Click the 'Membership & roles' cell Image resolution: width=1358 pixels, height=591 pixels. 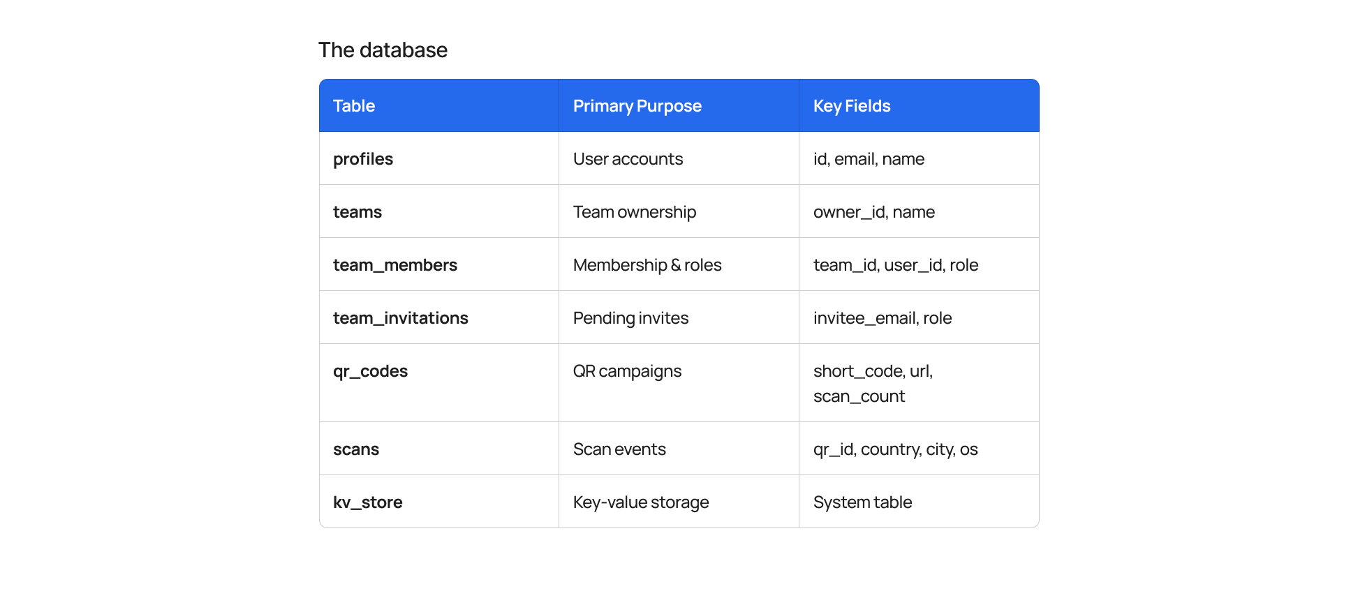679,264
